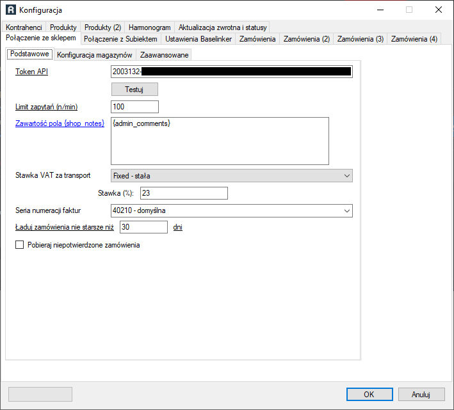
Task: Click the dni label
Action: click(x=178, y=227)
